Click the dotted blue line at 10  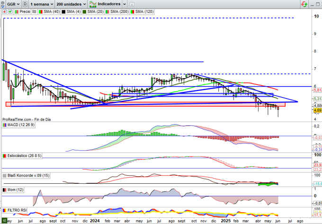coord(149,18)
